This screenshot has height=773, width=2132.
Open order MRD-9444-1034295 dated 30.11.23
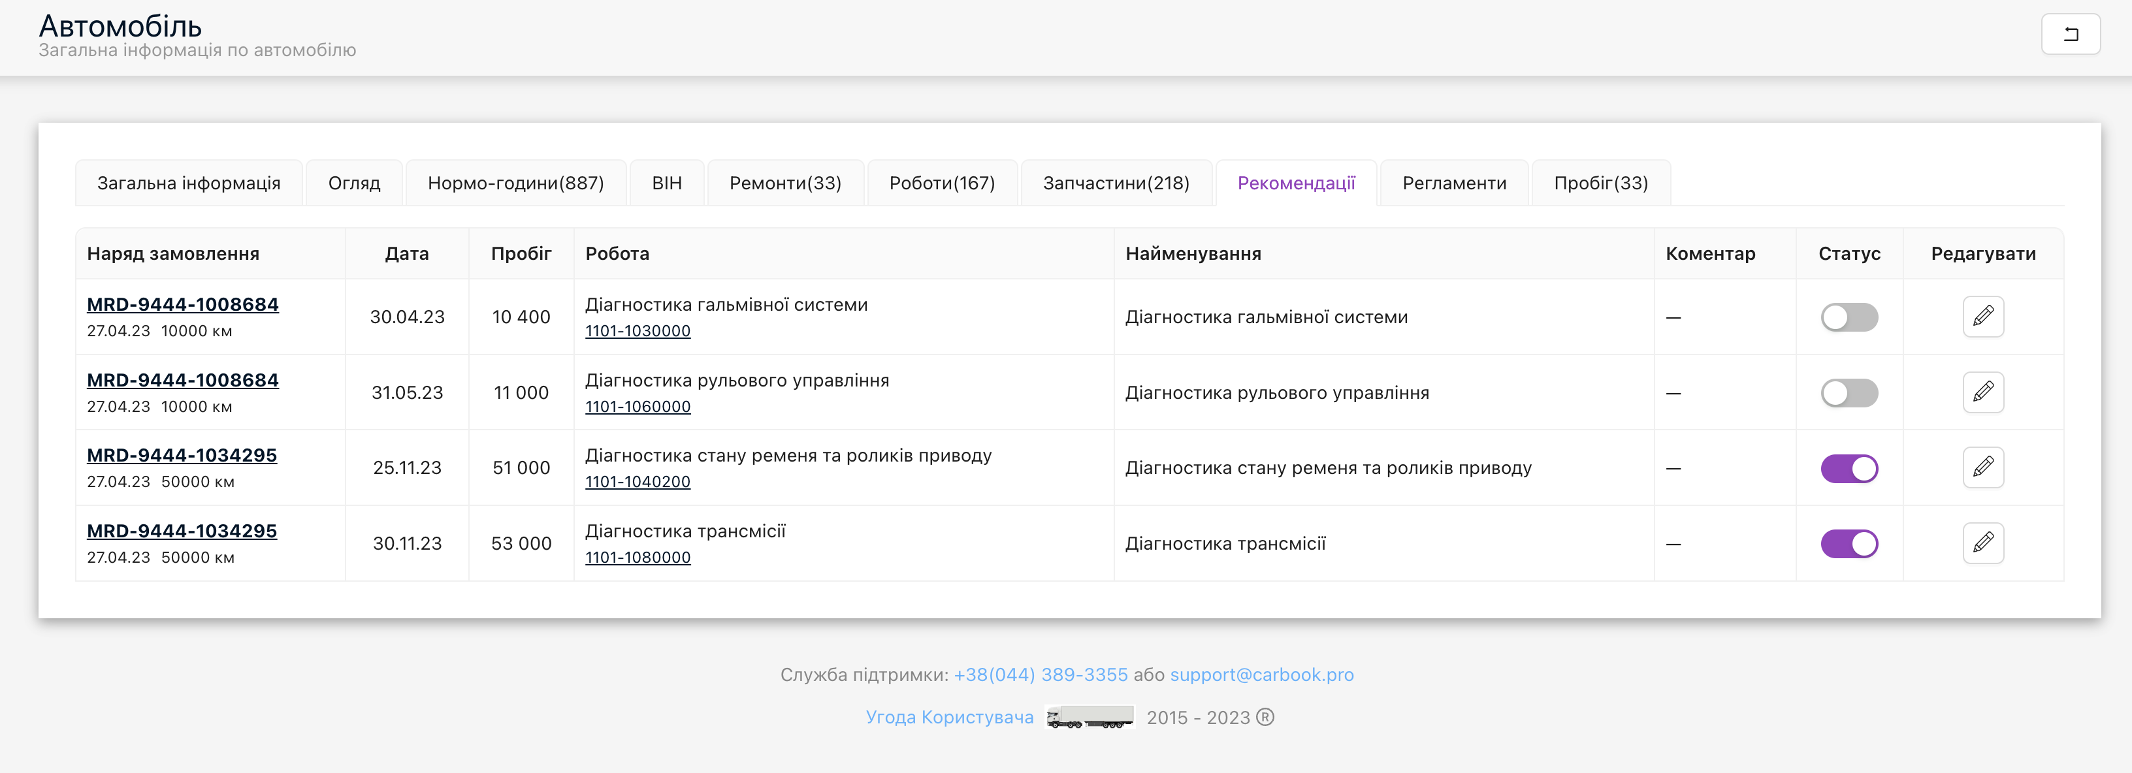[182, 531]
